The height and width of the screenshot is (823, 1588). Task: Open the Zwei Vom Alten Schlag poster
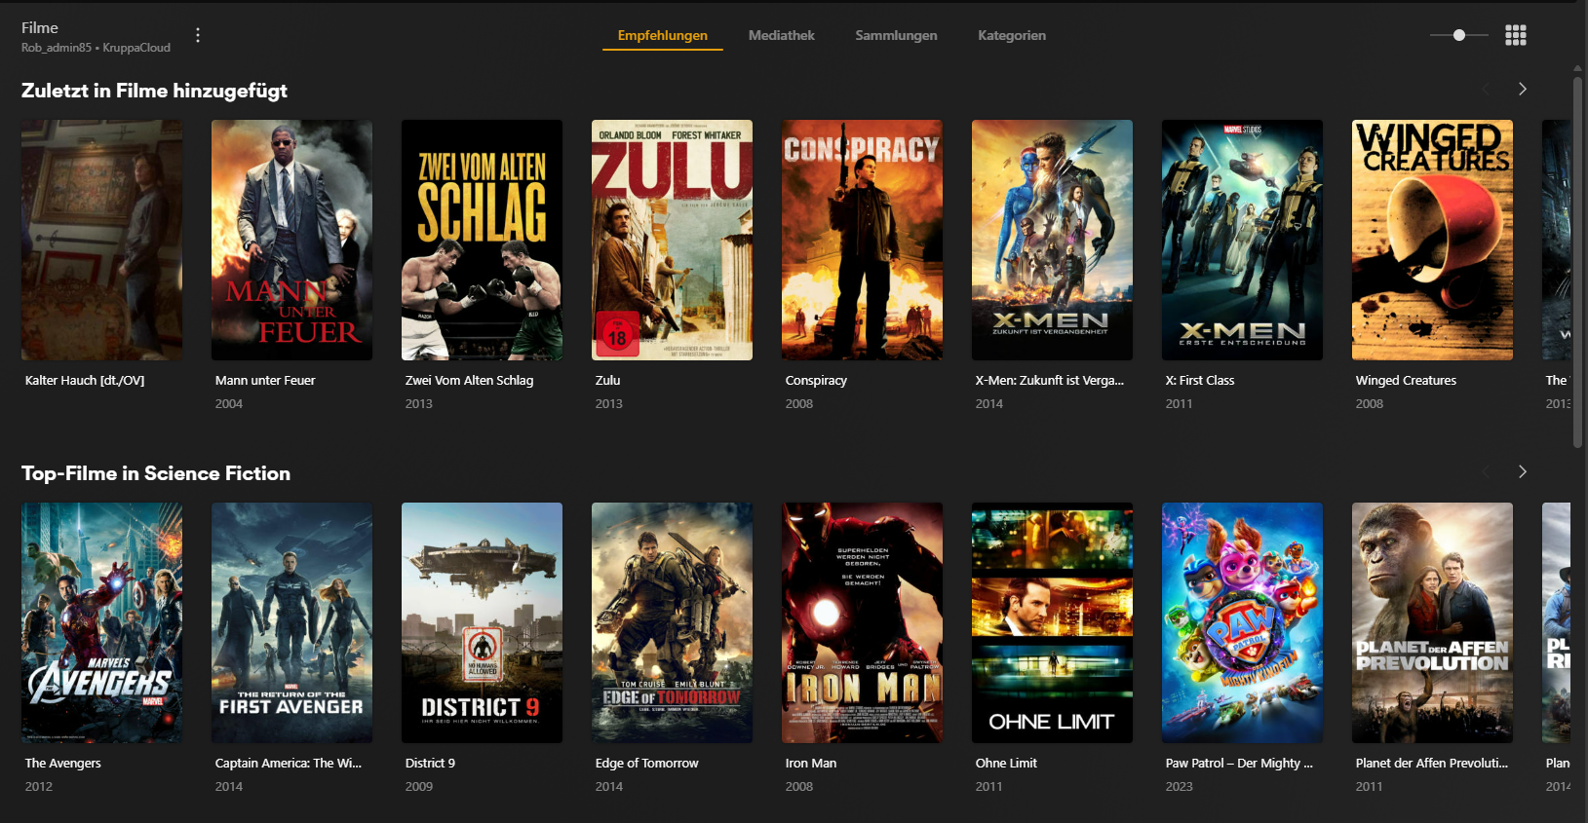pos(482,240)
